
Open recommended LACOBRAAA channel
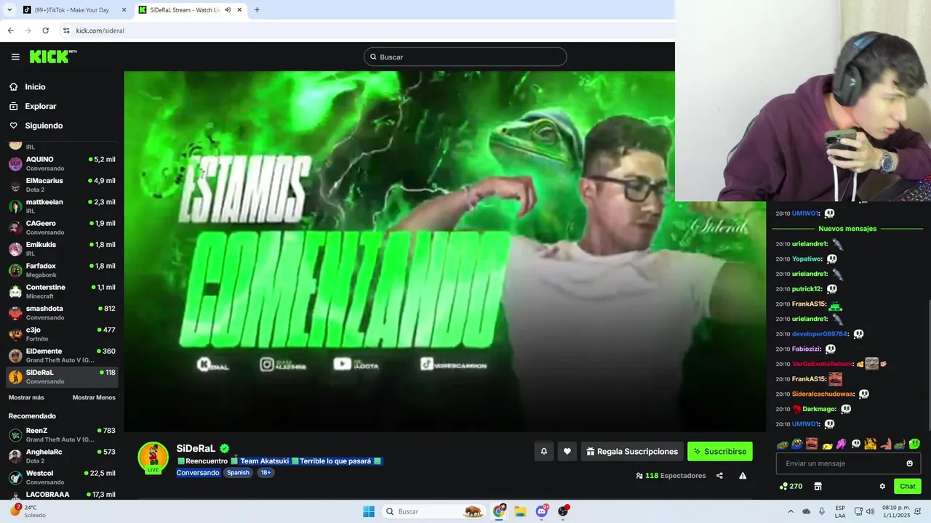click(62, 495)
